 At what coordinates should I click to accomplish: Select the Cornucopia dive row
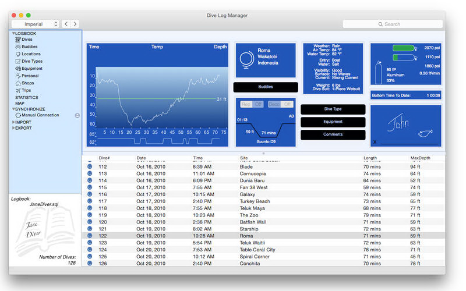pos(263,173)
